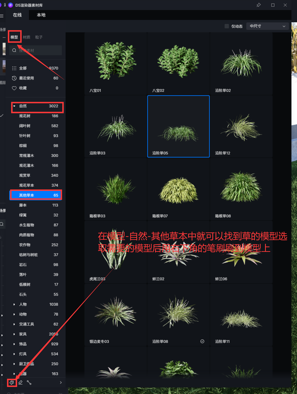This screenshot has width=297, height=394.
Task: Select the 肉质植物 subcategory
Action: pyautogui.click(x=36, y=235)
